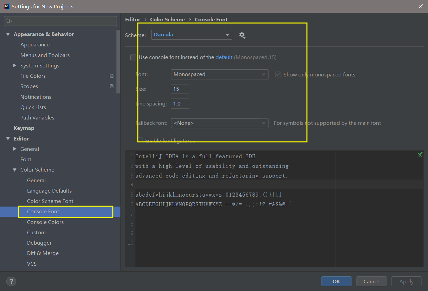Focus the settings search box
428x291 pixels.
(x=60, y=21)
